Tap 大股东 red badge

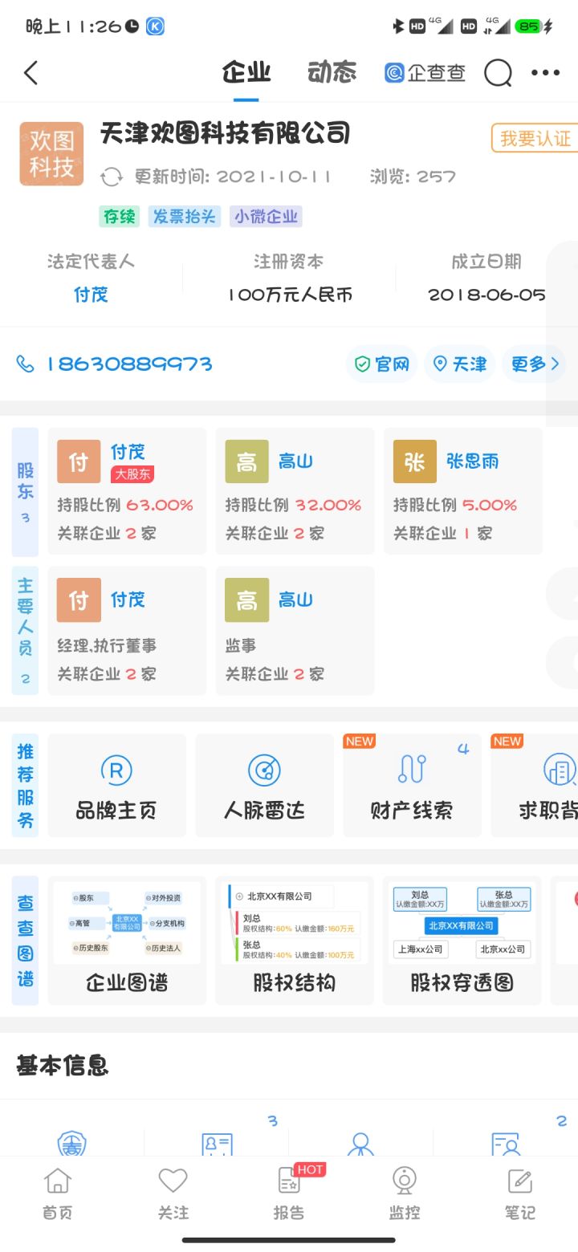click(132, 474)
